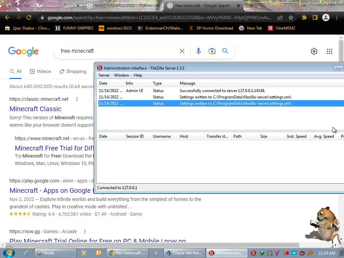This screenshot has width=344, height=258.
Task: Switch to the FileZilla Administration taskbar button
Action: pyautogui.click(x=227, y=253)
